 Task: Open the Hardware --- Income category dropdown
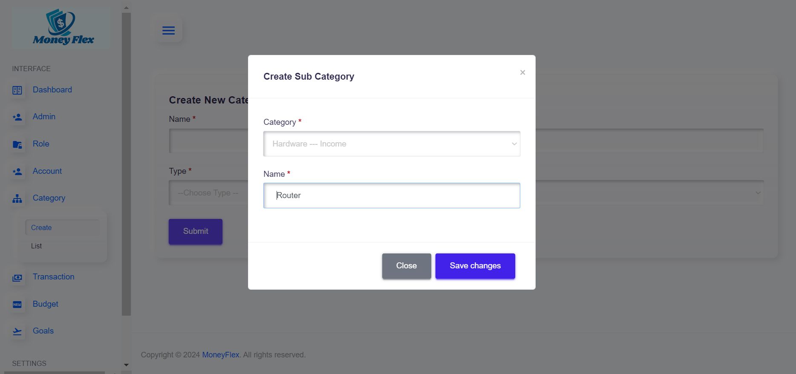[392, 144]
